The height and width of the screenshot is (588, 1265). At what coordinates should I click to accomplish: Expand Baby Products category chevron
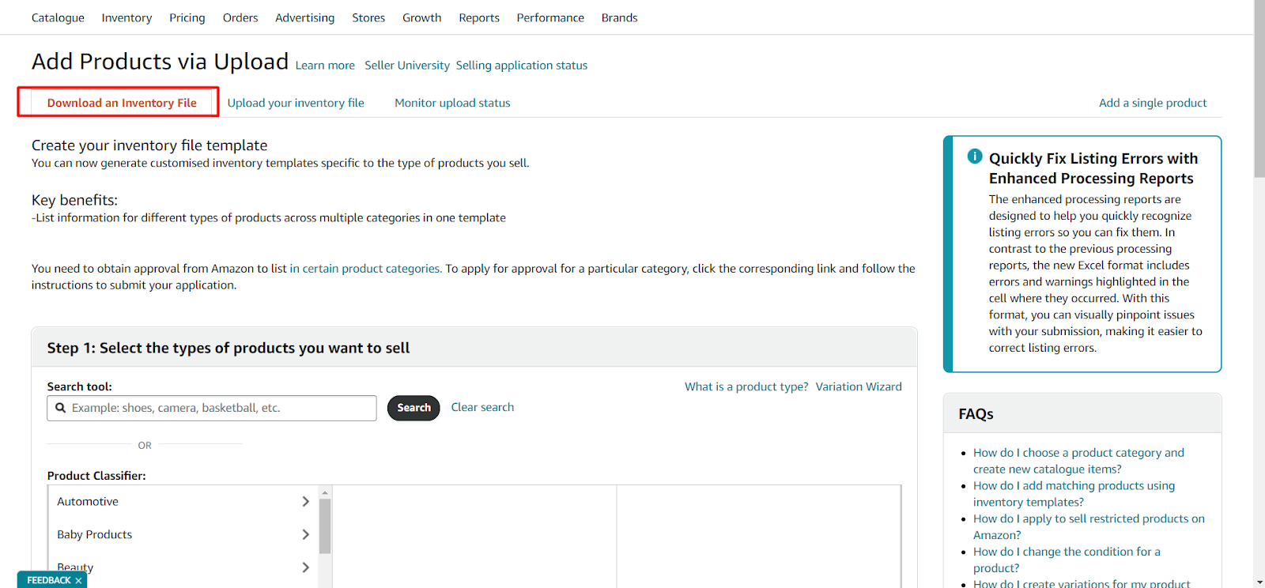click(x=305, y=535)
